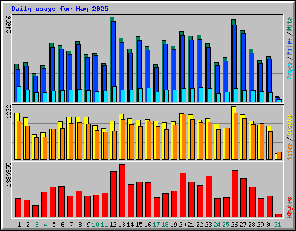Click day label 12 on the axis
Viewport: 296px width, 231px height.
click(x=113, y=225)
